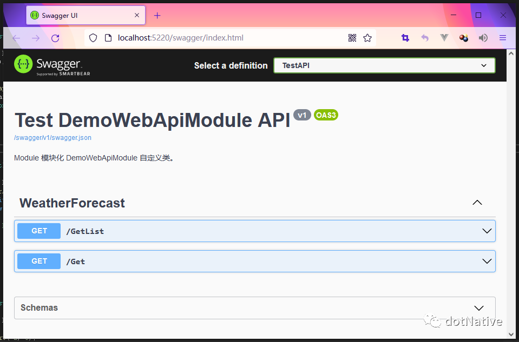Open a new browser tab

tap(157, 15)
